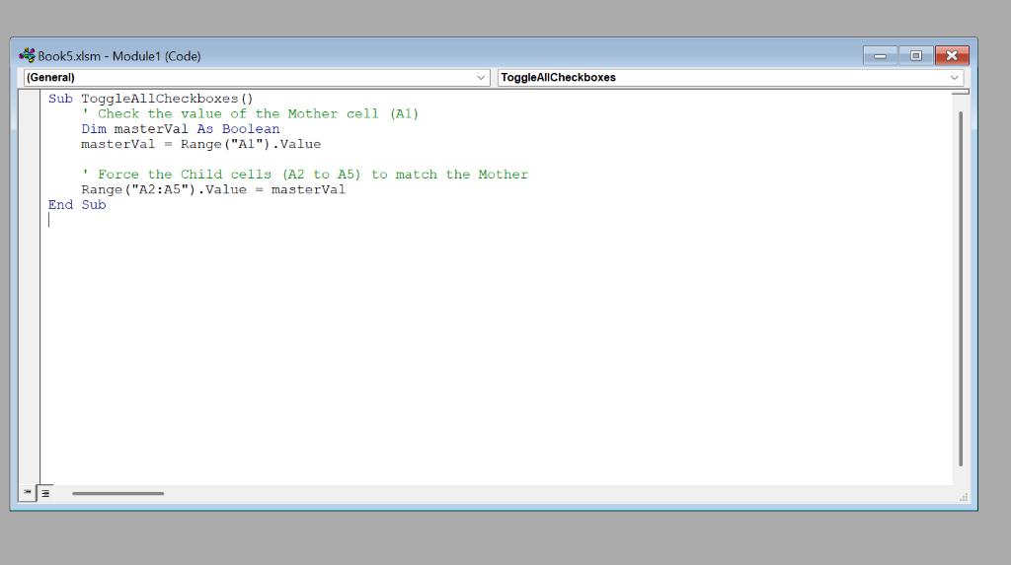Close the Module1 code window
1011x565 pixels.
[952, 56]
